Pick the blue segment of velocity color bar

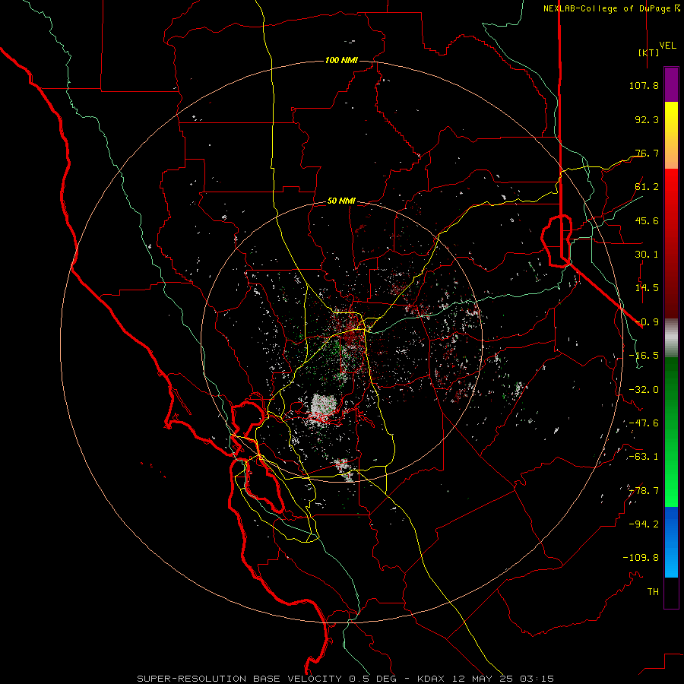coord(671,542)
